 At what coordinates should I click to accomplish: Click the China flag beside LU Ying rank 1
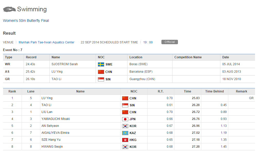pyautogui.click(x=125, y=98)
